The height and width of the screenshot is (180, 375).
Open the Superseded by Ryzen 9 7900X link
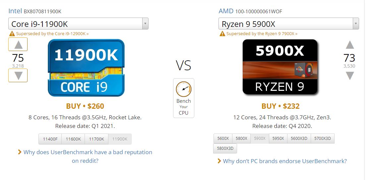262,33
